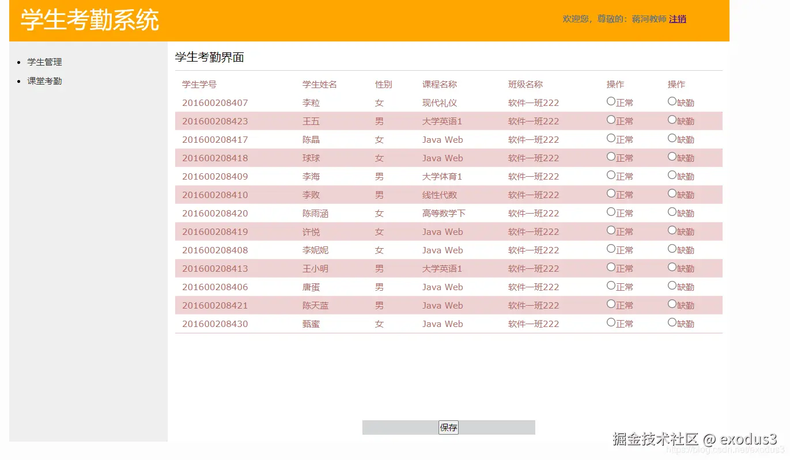Set 球球 attendance to 正常
The image size is (790, 460).
point(611,157)
